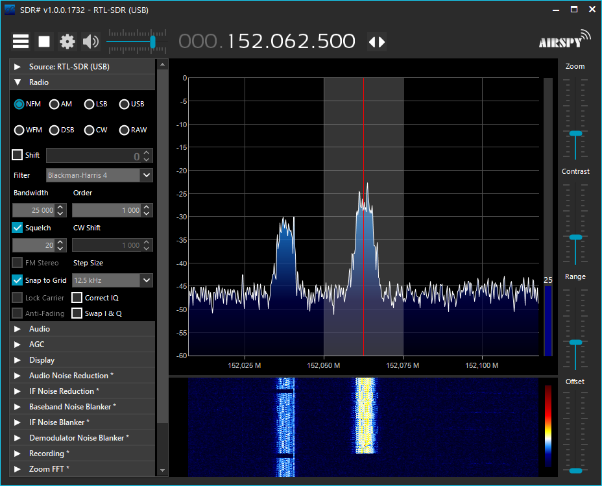The image size is (602, 486).
Task: Expand the Source: RTL-SDR (USB) panel
Action: point(82,67)
